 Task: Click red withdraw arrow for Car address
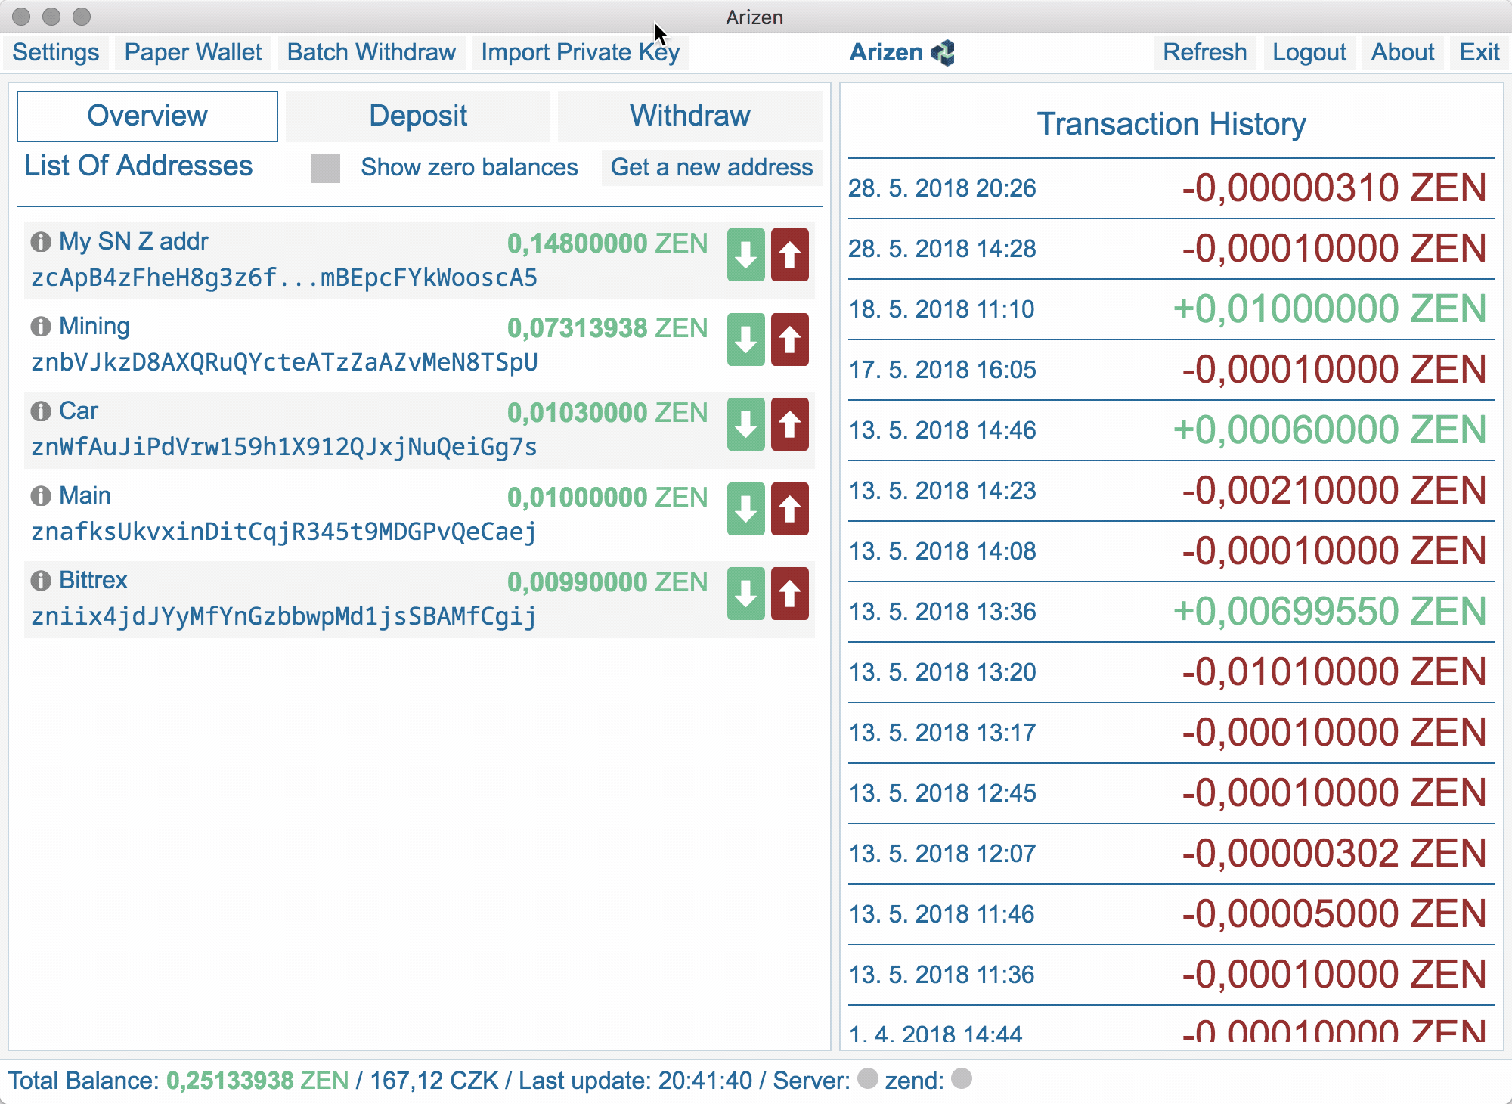click(790, 424)
